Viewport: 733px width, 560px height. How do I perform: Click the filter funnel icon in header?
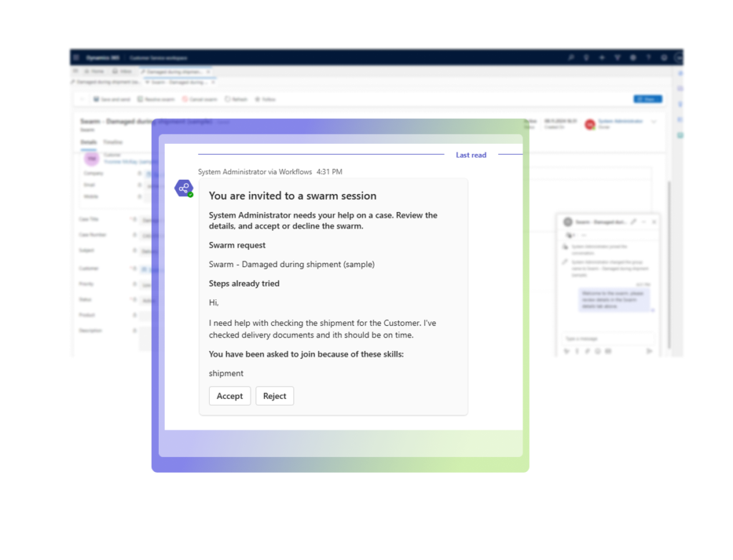pyautogui.click(x=617, y=57)
